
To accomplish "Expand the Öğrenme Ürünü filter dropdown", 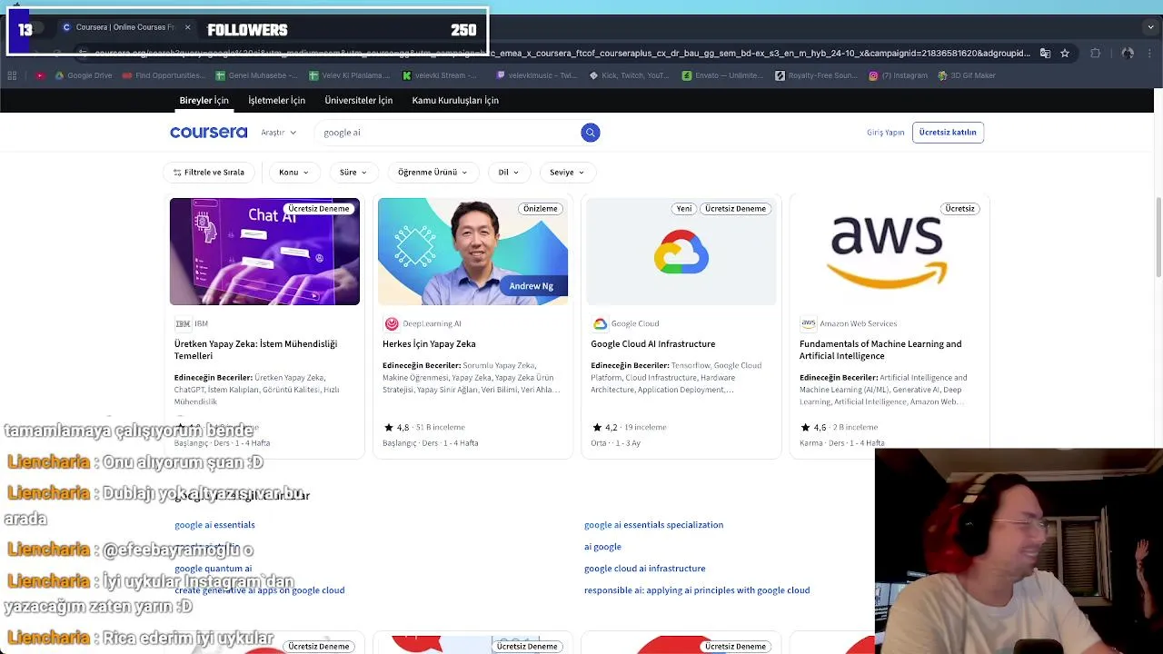I will click(432, 172).
